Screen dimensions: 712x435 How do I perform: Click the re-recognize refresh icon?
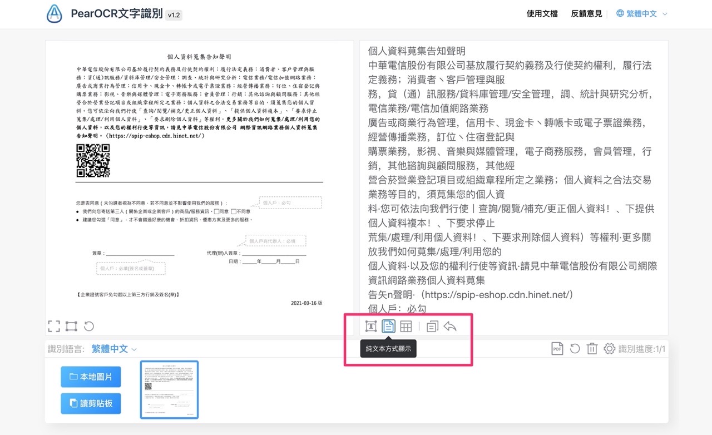[575, 349]
